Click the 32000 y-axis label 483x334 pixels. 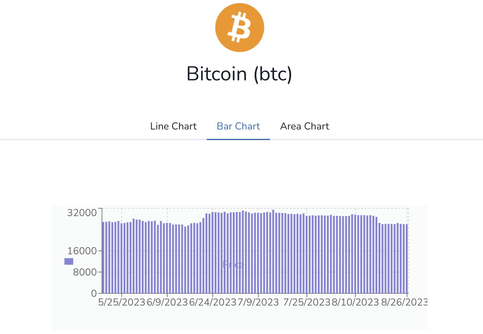82,213
